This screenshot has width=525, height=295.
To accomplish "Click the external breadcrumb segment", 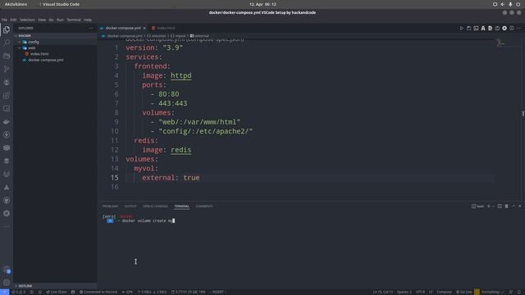I will pos(199,36).
